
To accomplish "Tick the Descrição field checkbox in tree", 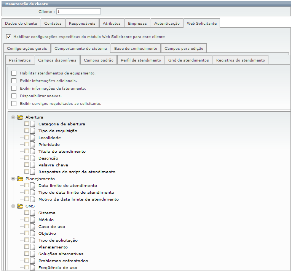I will coord(27,158).
